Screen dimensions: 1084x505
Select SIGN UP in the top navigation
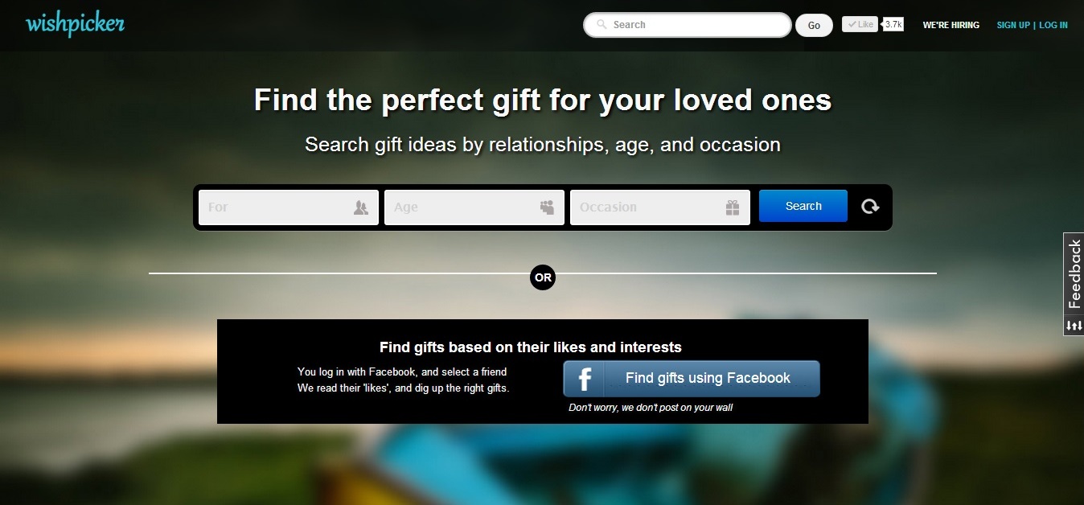tap(1013, 25)
